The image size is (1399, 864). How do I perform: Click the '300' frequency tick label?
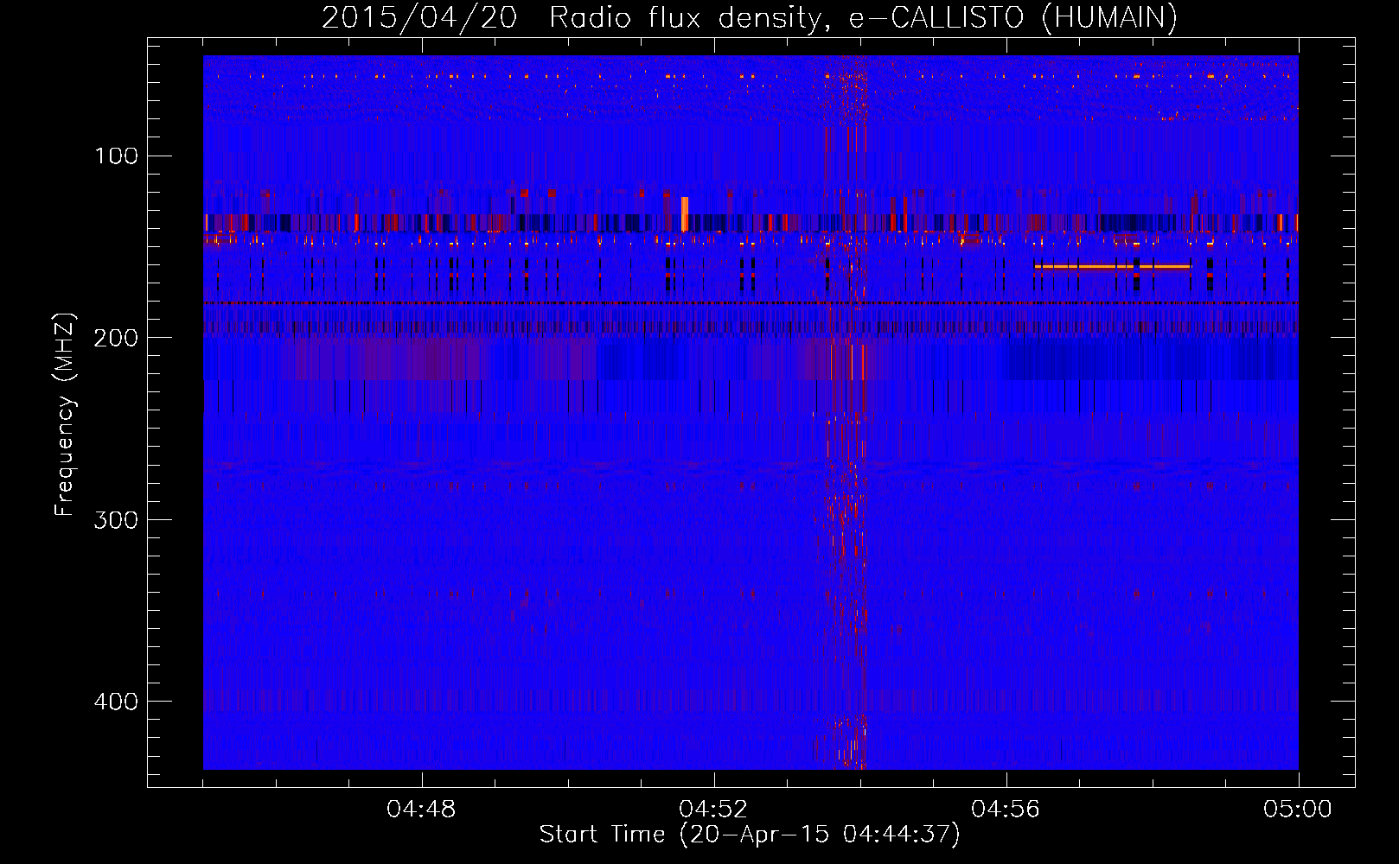116,519
